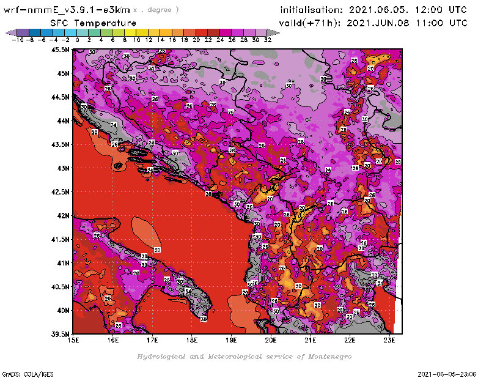The width and height of the screenshot is (489, 378).
Task: Click the 23E longitude axis label
Action: (389, 340)
